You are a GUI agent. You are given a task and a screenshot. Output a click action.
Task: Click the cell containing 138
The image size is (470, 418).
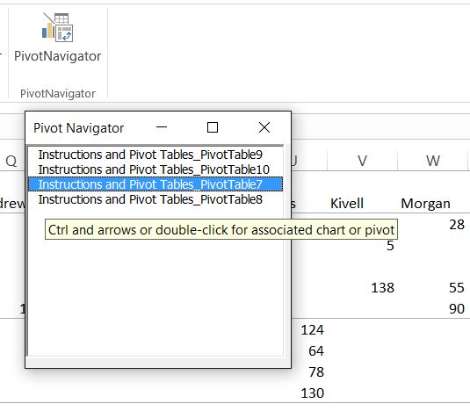coord(382,288)
